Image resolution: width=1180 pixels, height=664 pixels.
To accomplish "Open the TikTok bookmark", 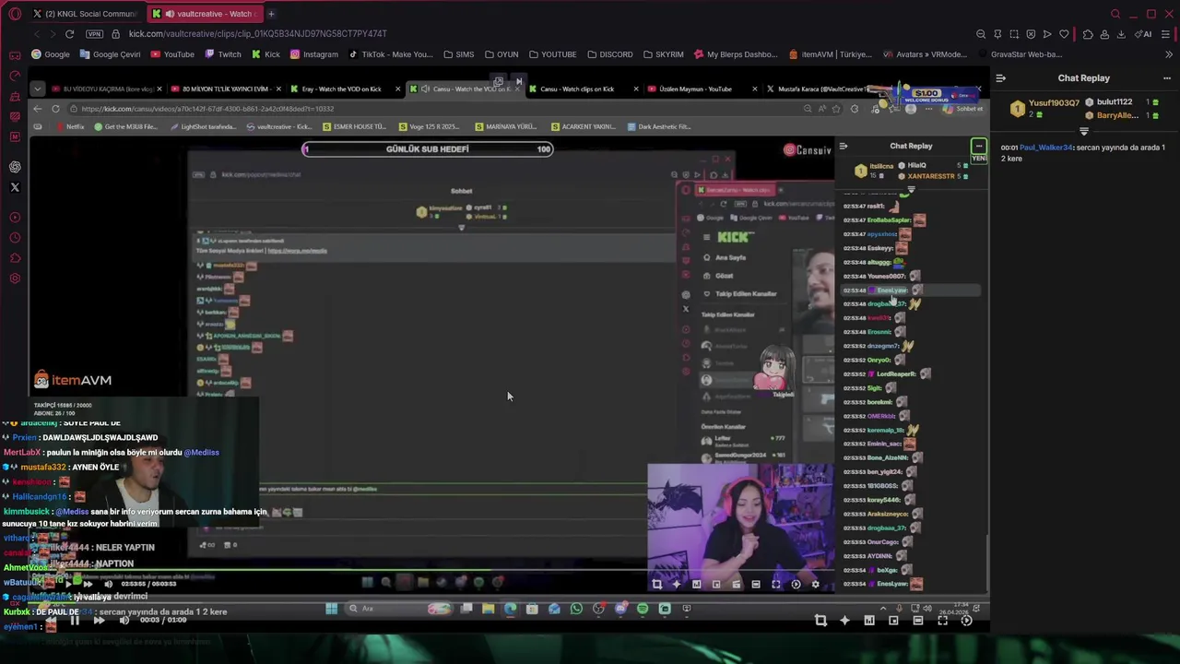I will coord(391,54).
